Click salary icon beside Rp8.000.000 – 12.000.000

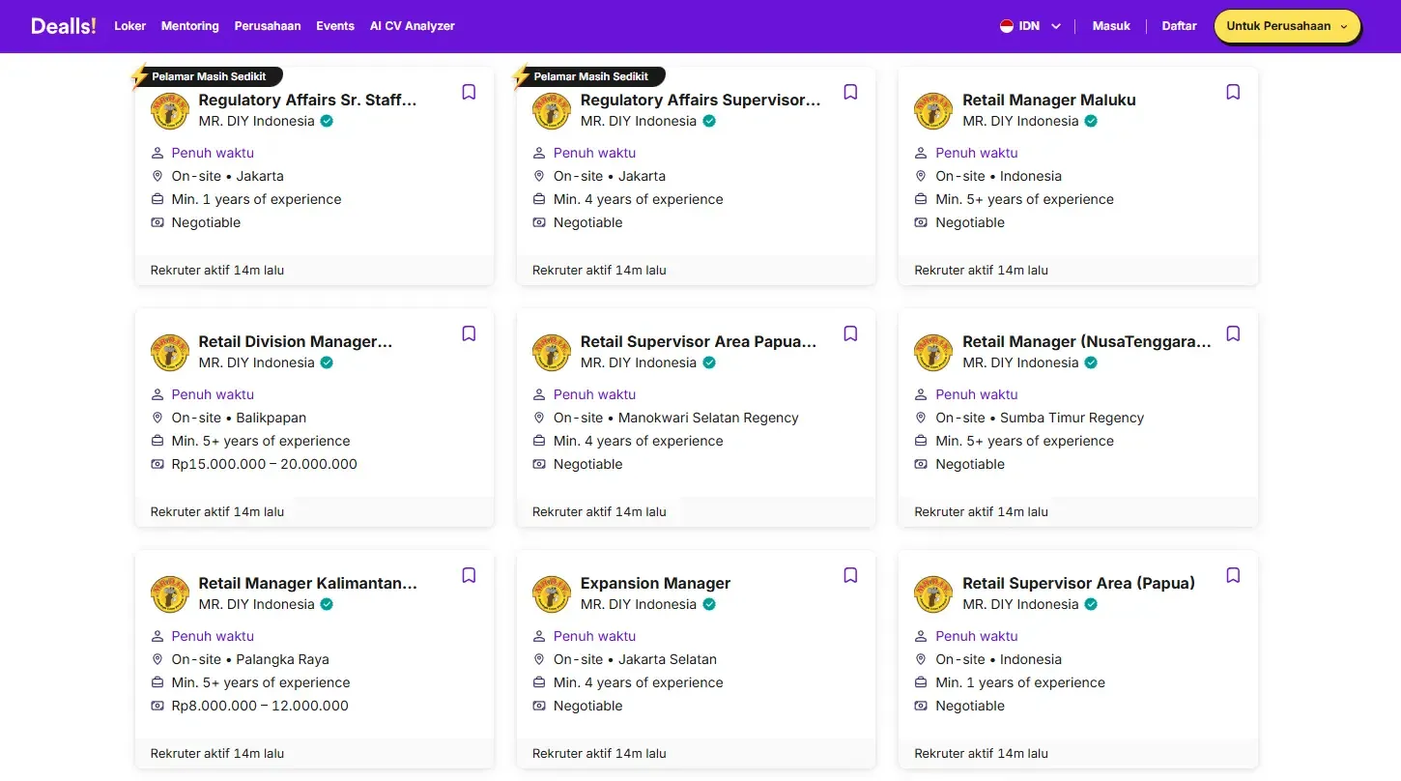(x=157, y=706)
